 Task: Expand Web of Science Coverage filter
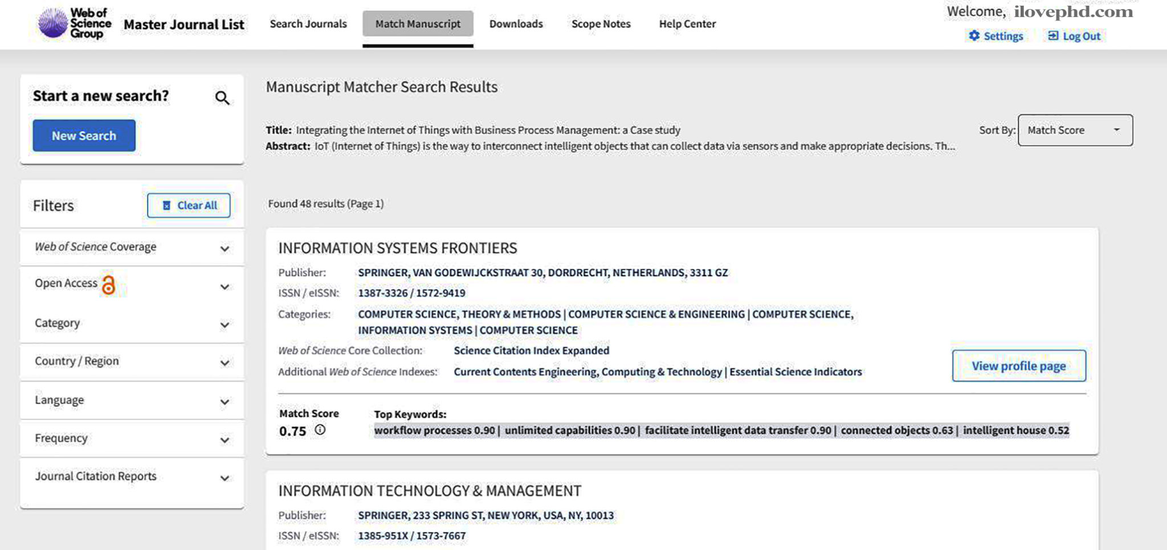point(132,247)
